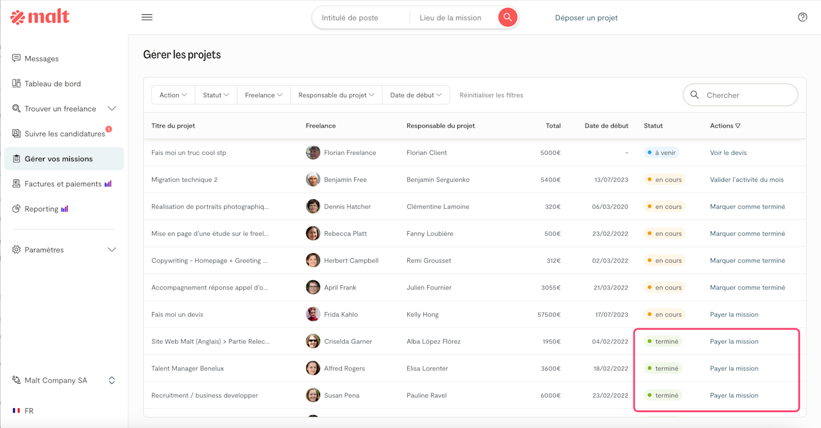Open the Date de début filter
Viewport: 821px width, 428px height.
pos(416,95)
